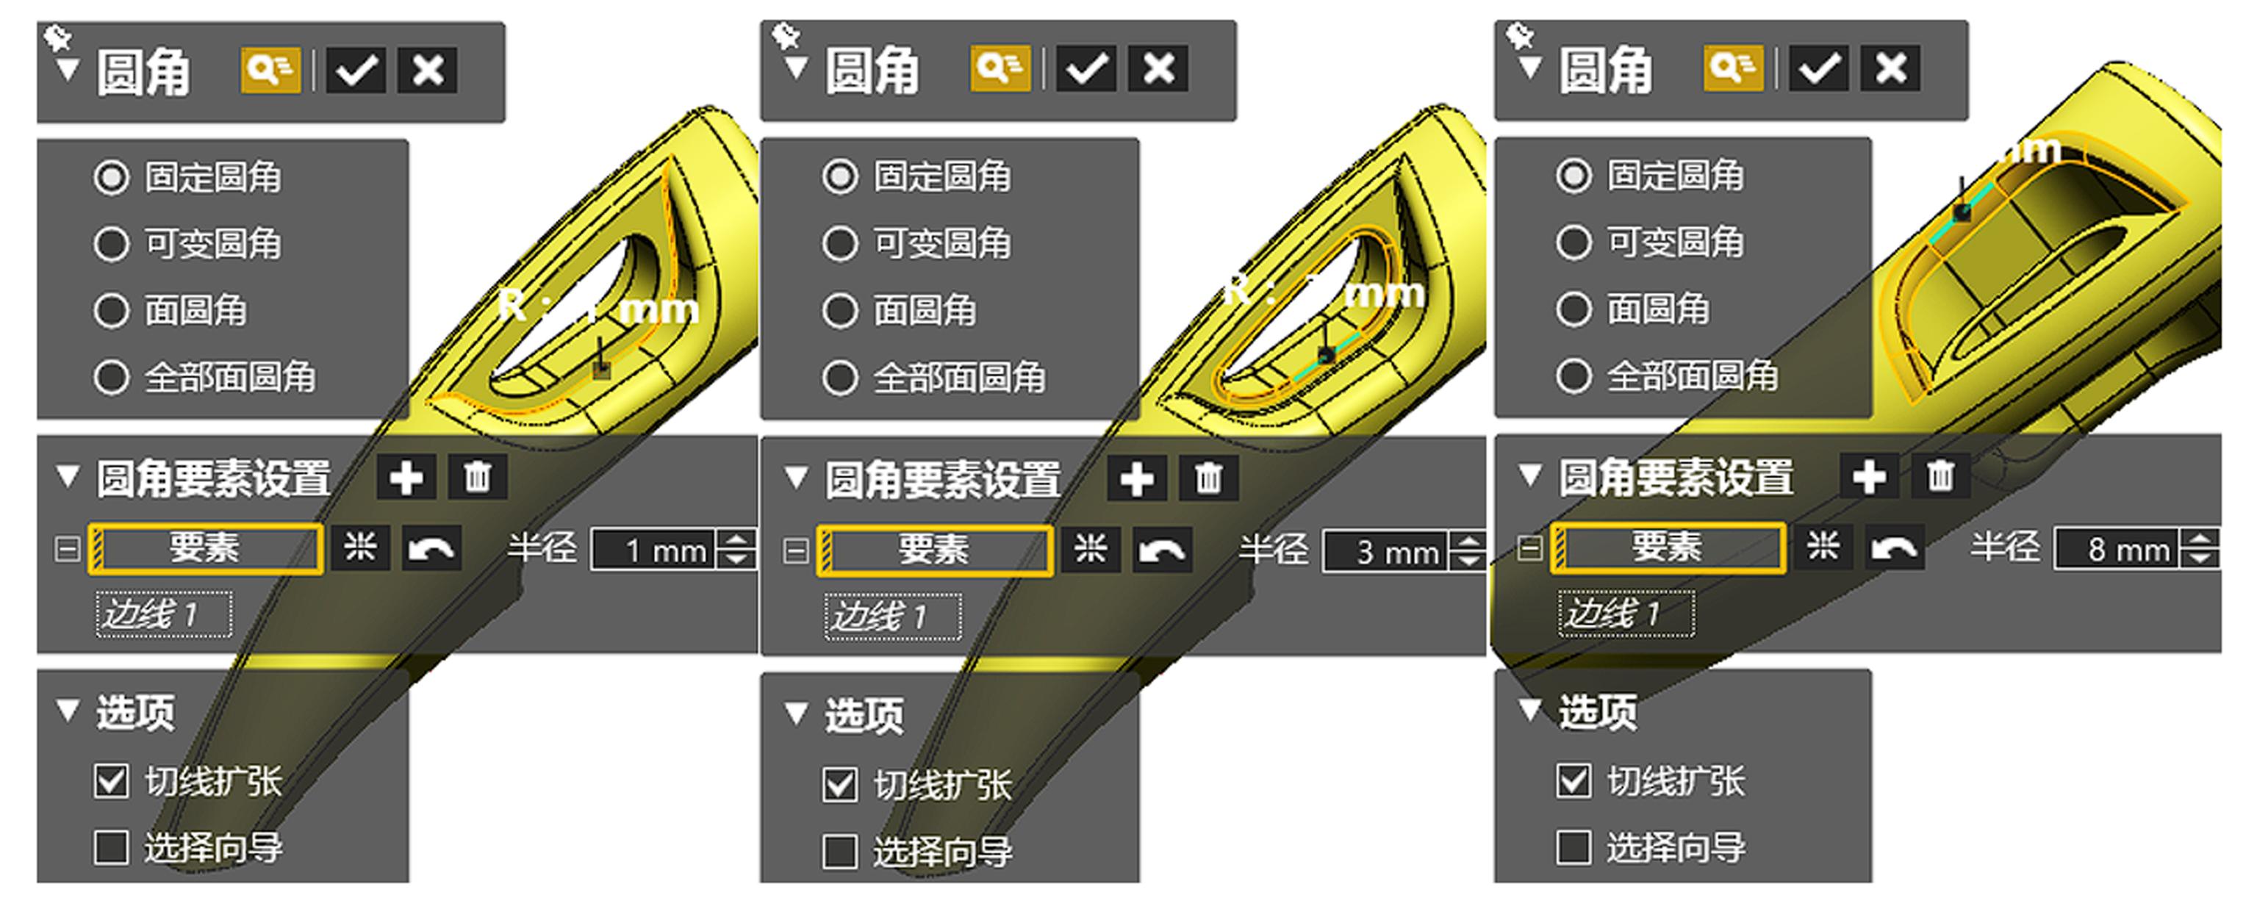This screenshot has width=2257, height=909.
Task: Click the 要素 selection button in the right panel
Action: coord(1668,548)
